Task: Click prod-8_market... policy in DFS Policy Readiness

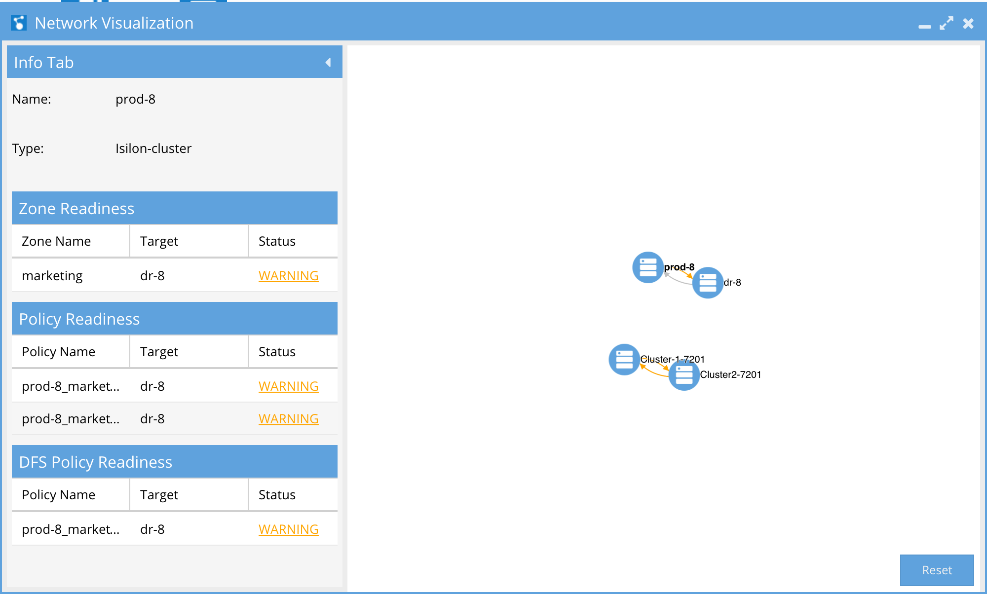Action: point(71,529)
